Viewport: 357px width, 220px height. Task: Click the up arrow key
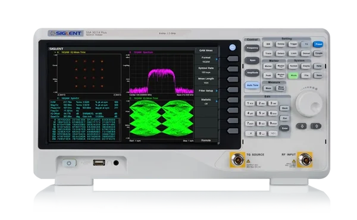click(x=316, y=126)
